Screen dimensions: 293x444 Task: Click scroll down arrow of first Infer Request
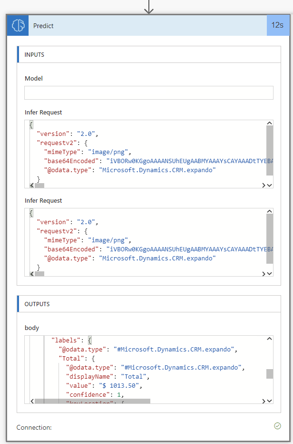click(x=270, y=185)
